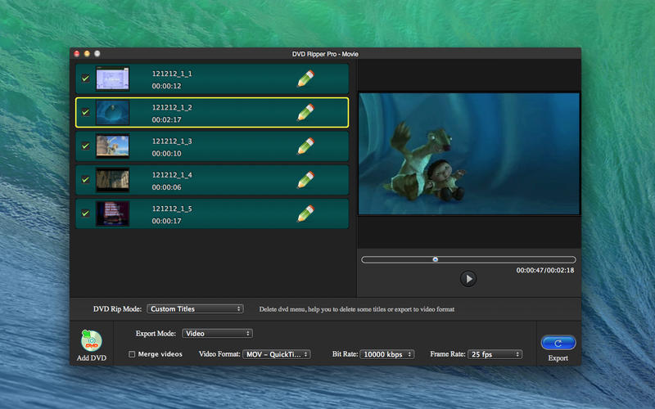Expand the Export Mode dropdown

pyautogui.click(x=217, y=334)
